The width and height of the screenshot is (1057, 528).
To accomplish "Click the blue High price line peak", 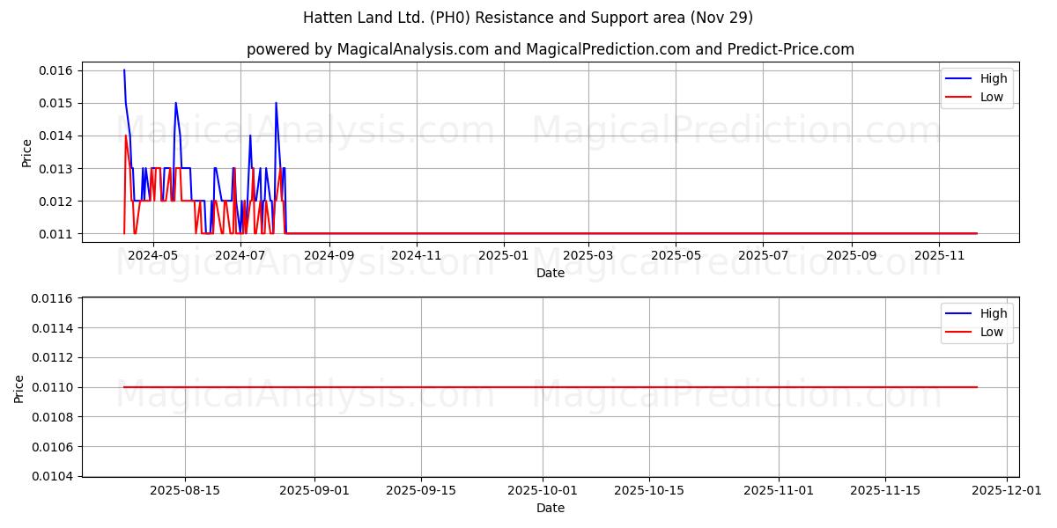I will pos(124,70).
